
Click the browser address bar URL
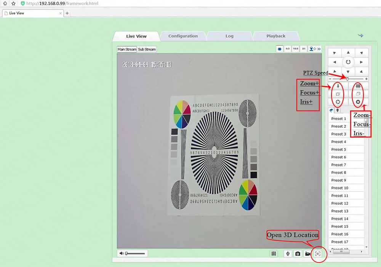[62, 3]
